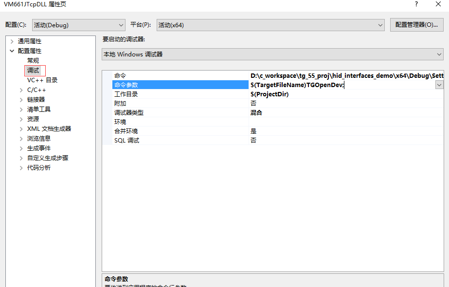
Task: Select the XML 文档生成器 item label
Action: (x=49, y=129)
